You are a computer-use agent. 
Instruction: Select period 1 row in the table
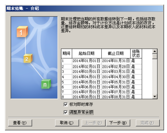(x=102, y=61)
